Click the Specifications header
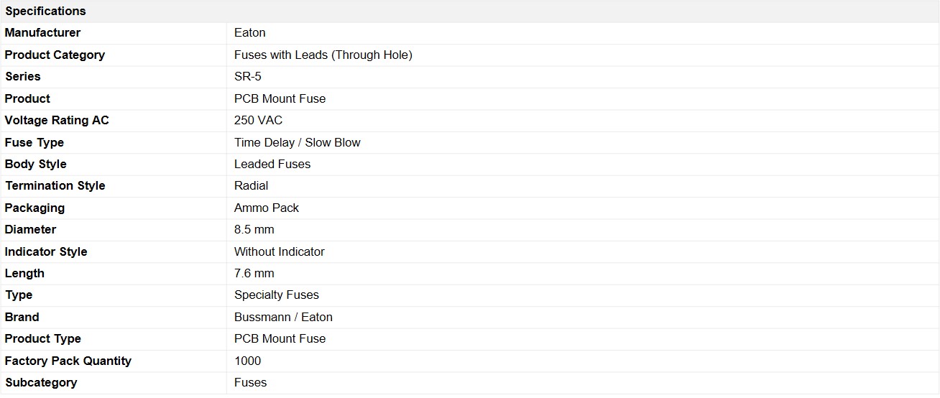 coord(45,11)
